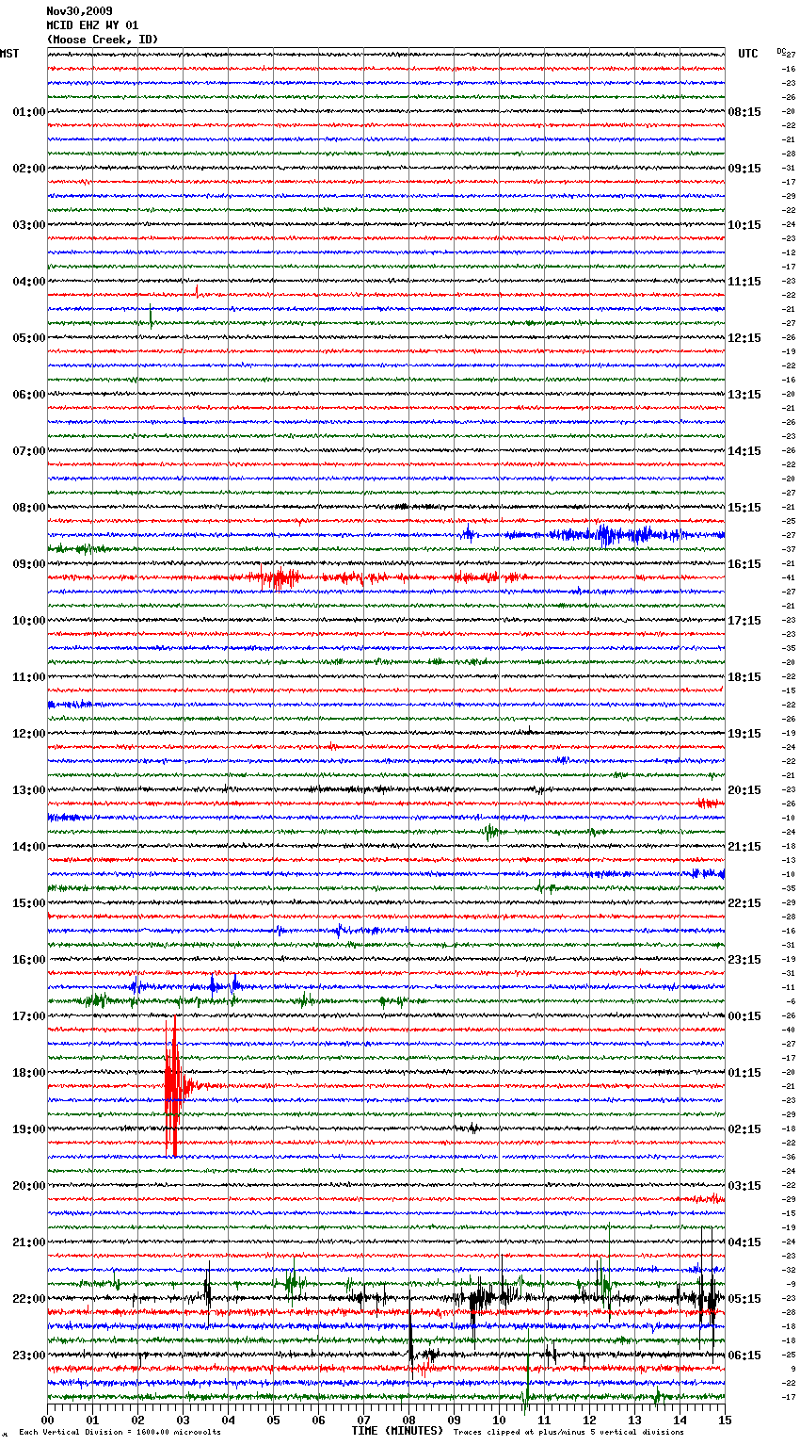The width and height of the screenshot is (800, 1445).
Task: Click the 19:00 MST row label
Action: click(29, 1129)
